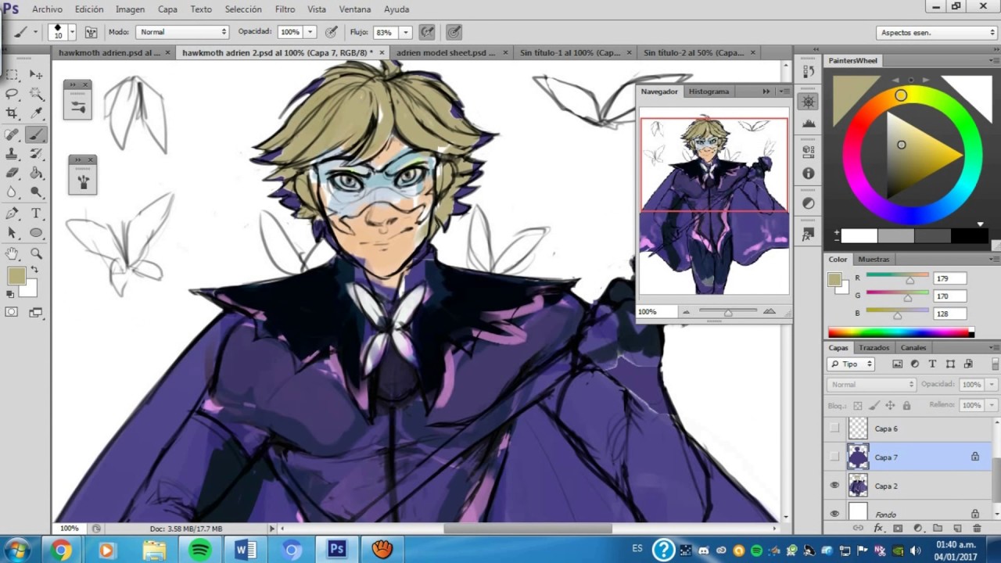Open layer blend mode Normal dropdown
Image resolution: width=1001 pixels, height=563 pixels.
871,385
